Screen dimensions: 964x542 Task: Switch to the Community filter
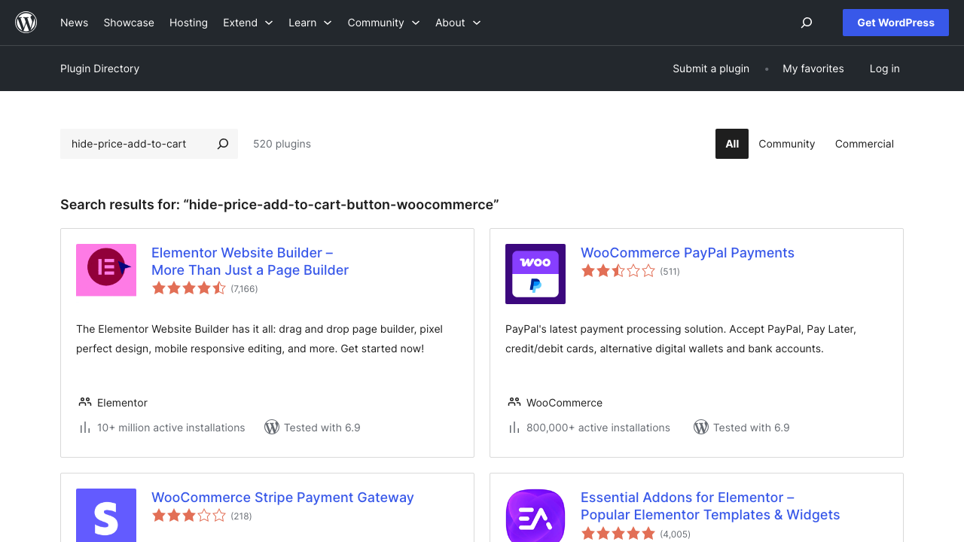click(786, 143)
